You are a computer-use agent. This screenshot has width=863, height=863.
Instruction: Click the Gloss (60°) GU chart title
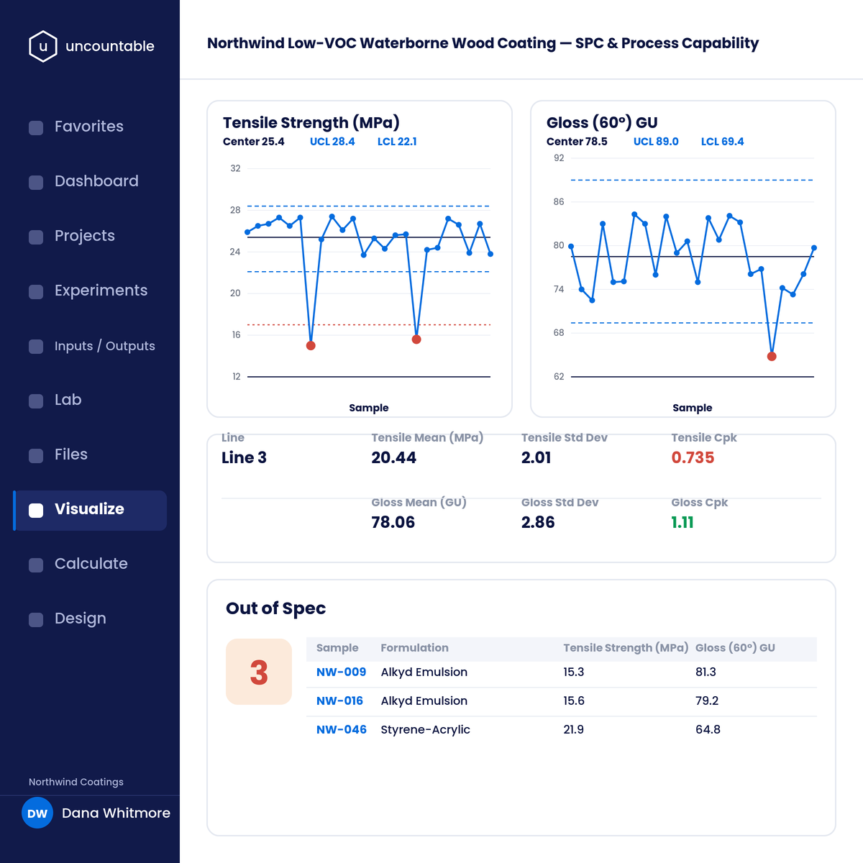tap(602, 122)
